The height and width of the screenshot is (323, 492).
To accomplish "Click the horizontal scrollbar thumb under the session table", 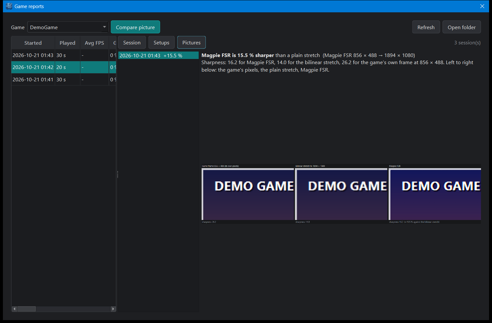I will [27, 309].
